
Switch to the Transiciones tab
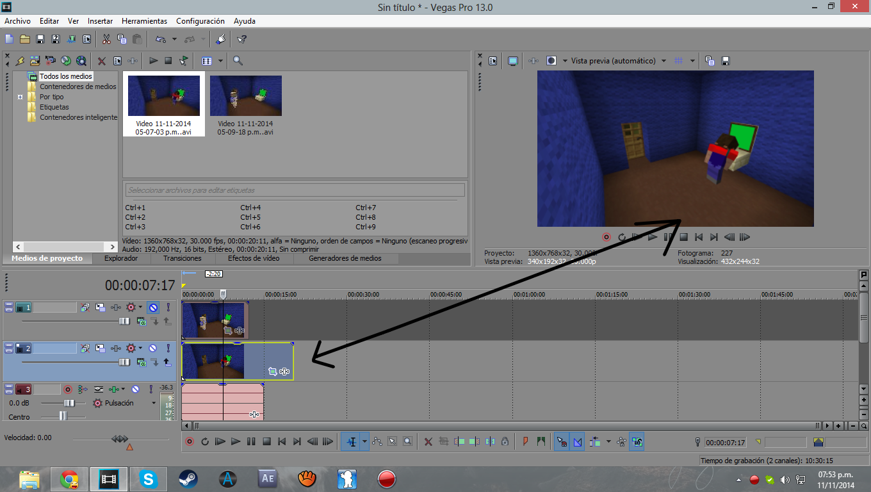(x=182, y=258)
